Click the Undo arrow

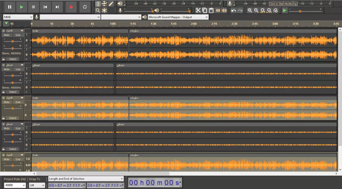point(234,11)
